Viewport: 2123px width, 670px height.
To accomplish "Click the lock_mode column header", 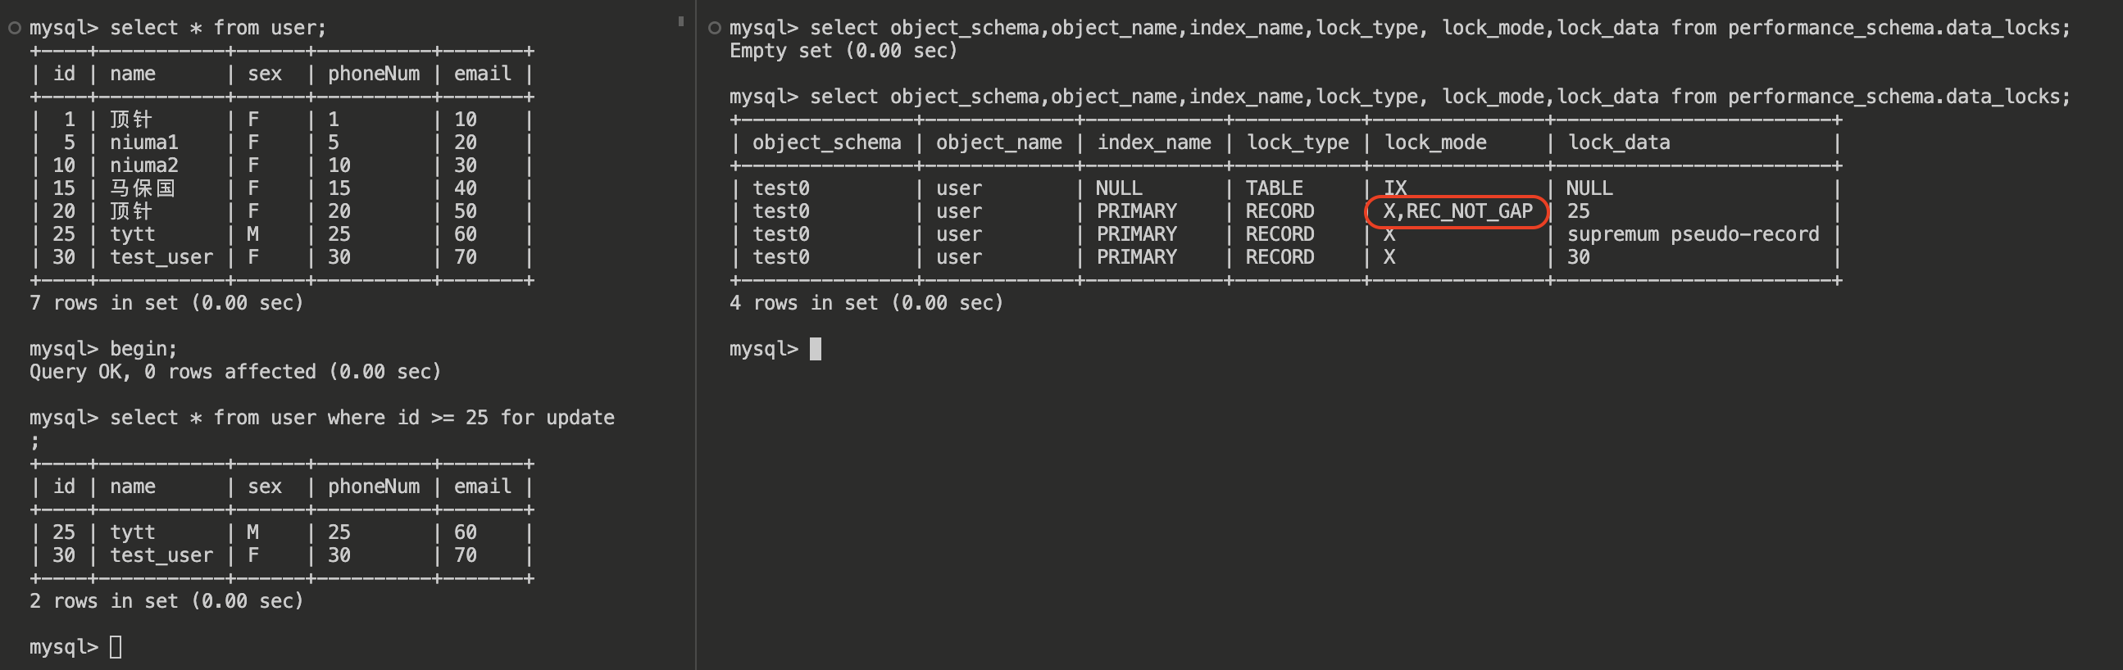I will click(x=1434, y=143).
